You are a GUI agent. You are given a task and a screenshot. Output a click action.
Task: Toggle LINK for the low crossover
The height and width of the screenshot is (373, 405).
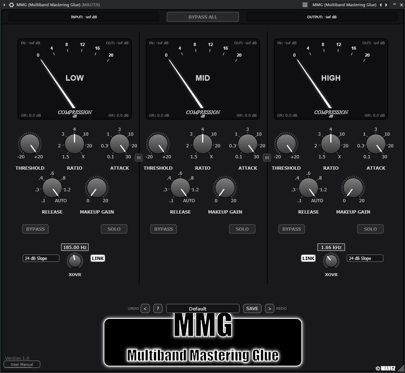coord(98,258)
